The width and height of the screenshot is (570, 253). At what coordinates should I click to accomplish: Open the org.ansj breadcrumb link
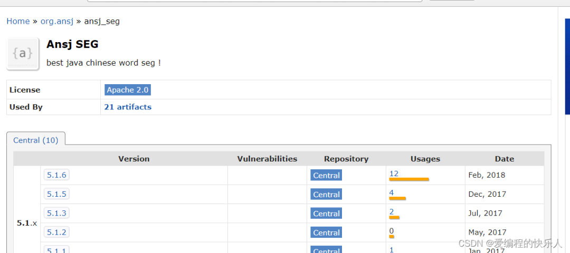56,22
